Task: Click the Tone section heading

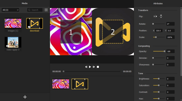Action: point(141,74)
